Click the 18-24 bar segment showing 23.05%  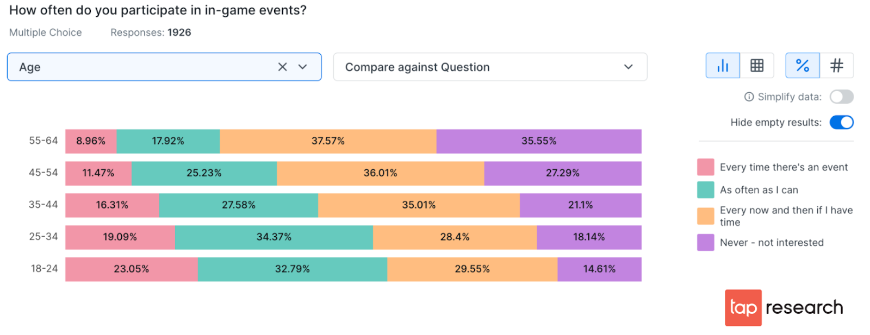[x=131, y=269]
